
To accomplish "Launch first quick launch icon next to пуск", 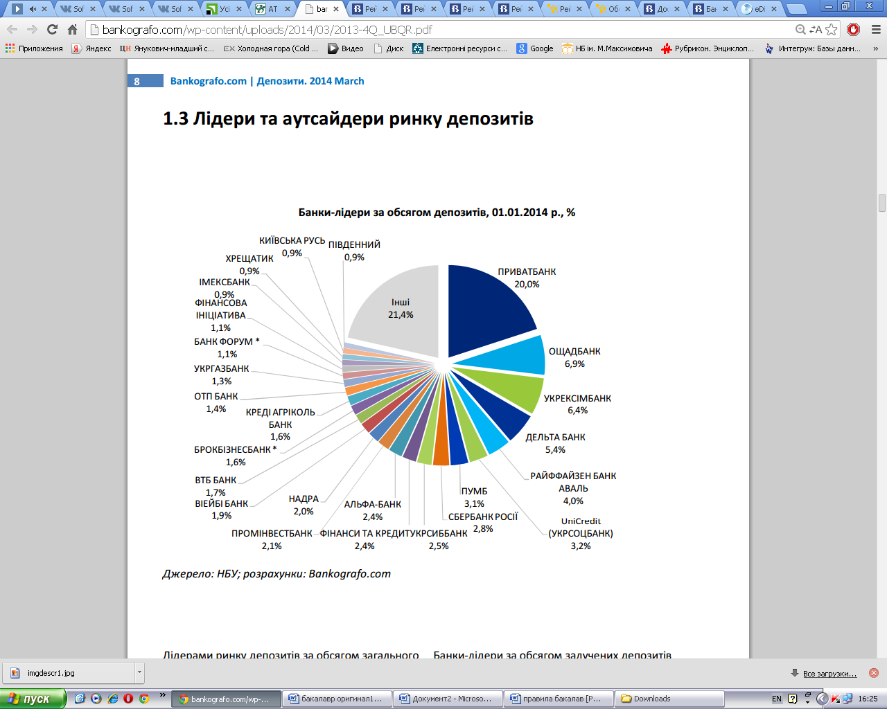I will pos(80,699).
